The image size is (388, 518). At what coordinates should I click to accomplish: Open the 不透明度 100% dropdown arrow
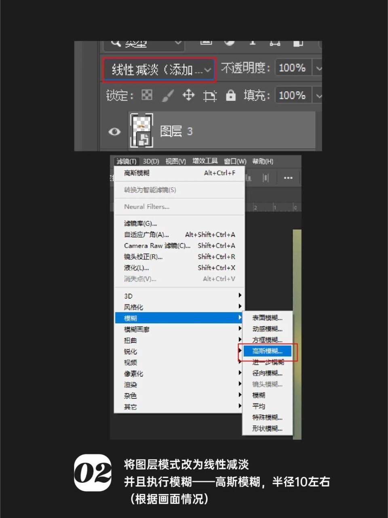tap(319, 68)
